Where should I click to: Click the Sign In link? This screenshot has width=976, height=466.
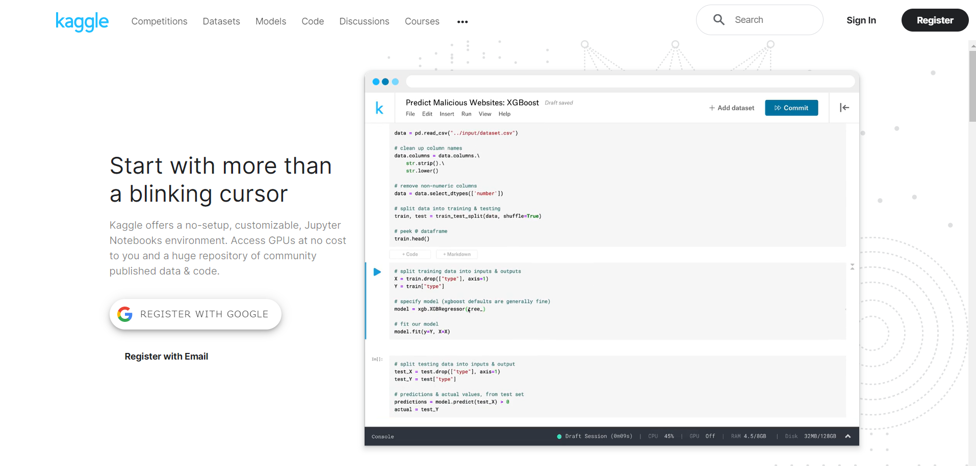(861, 20)
